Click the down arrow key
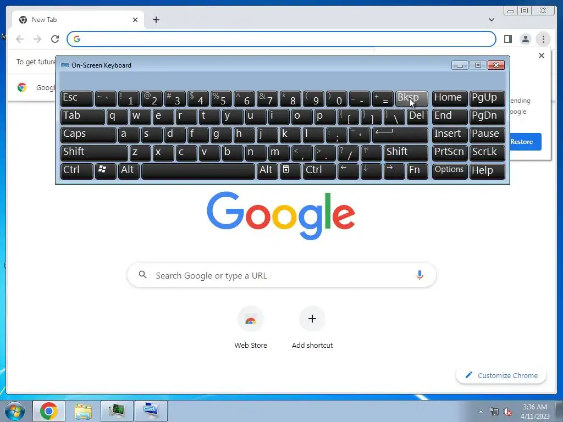This screenshot has height=422, width=563. click(x=371, y=171)
